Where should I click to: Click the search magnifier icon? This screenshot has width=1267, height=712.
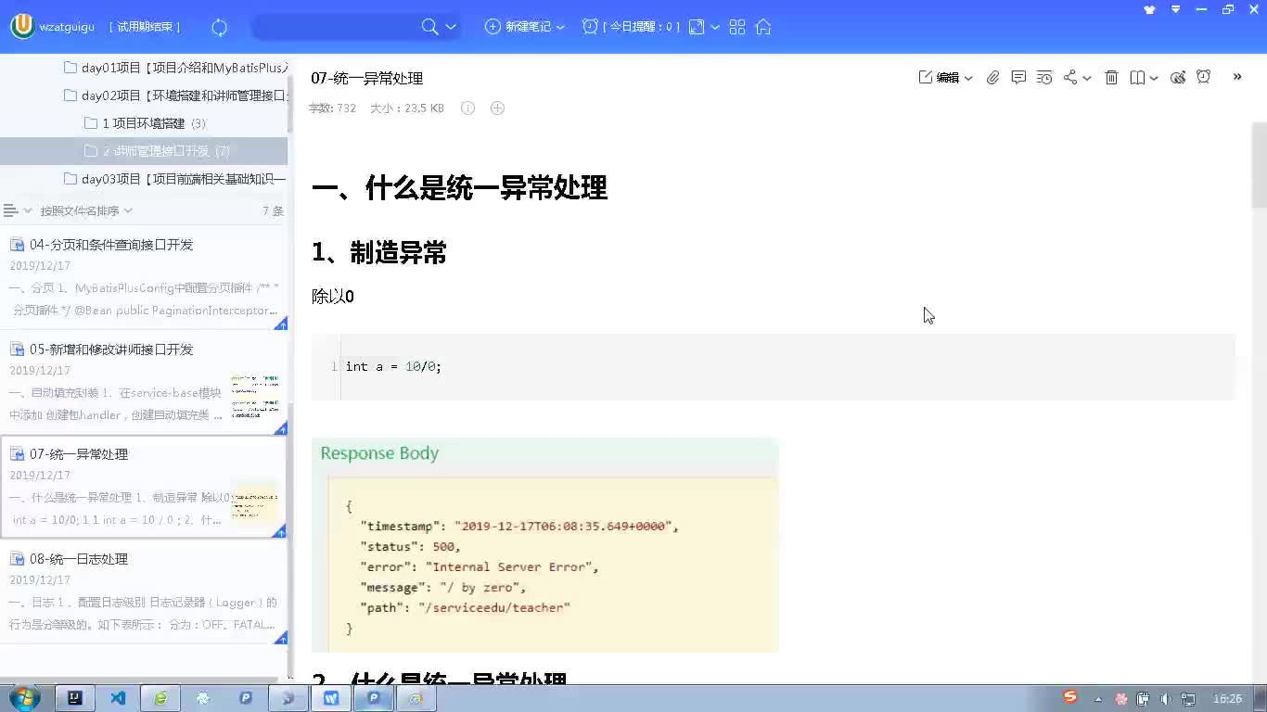pyautogui.click(x=429, y=27)
